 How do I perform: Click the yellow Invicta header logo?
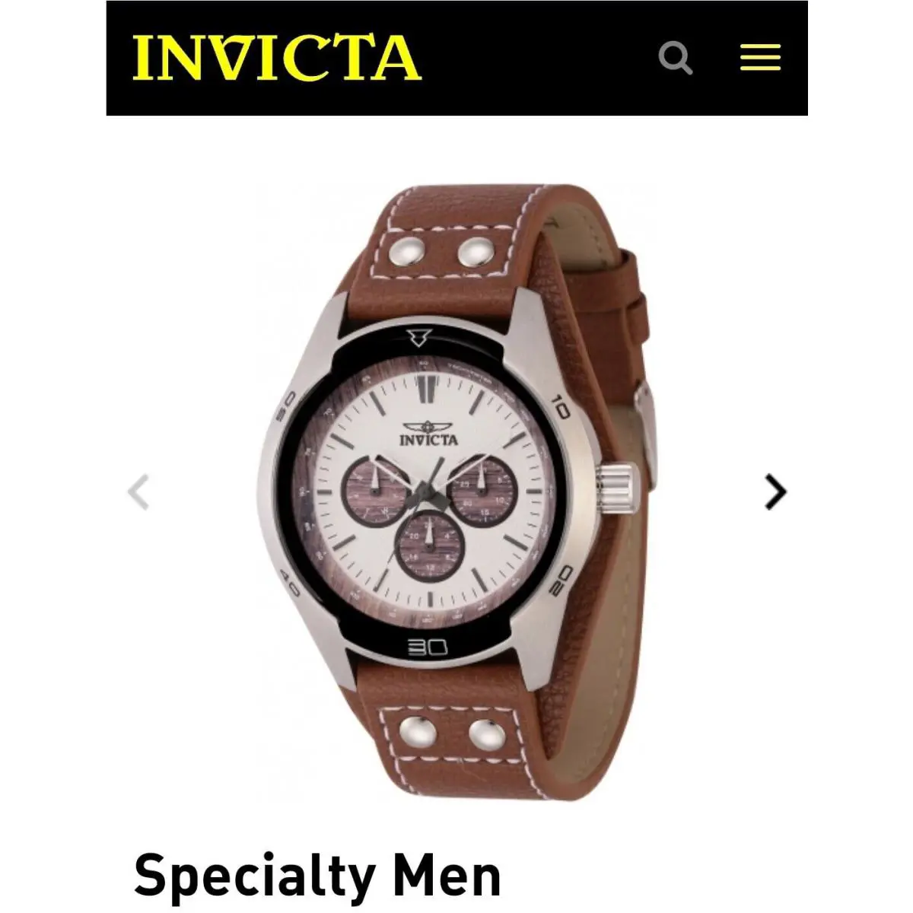[x=276, y=58]
